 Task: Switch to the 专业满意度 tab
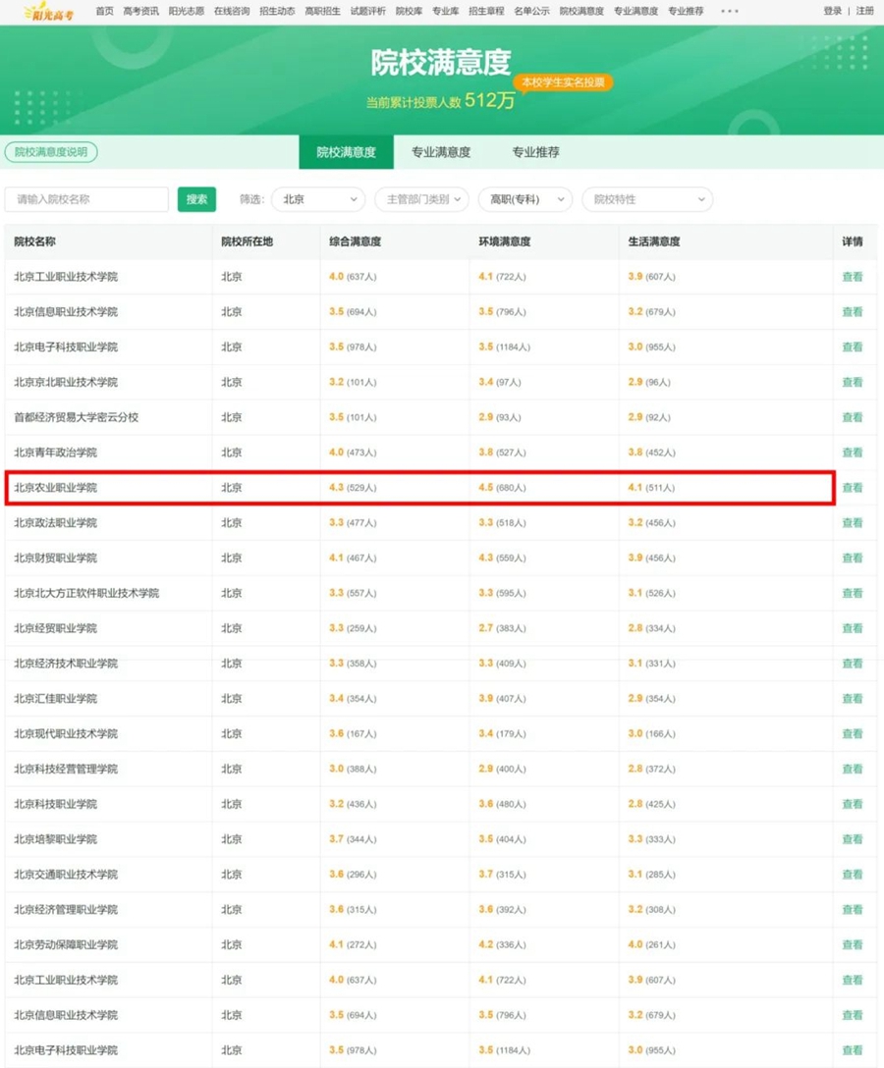441,152
